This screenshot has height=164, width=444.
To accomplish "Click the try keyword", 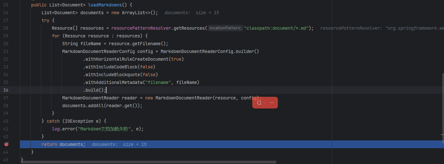I will click(45, 20).
